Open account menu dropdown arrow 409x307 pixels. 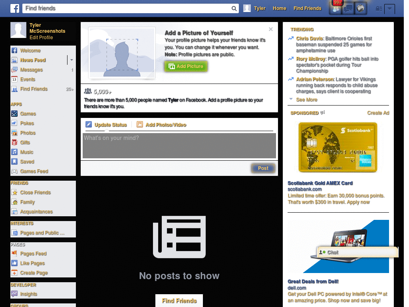point(389,9)
